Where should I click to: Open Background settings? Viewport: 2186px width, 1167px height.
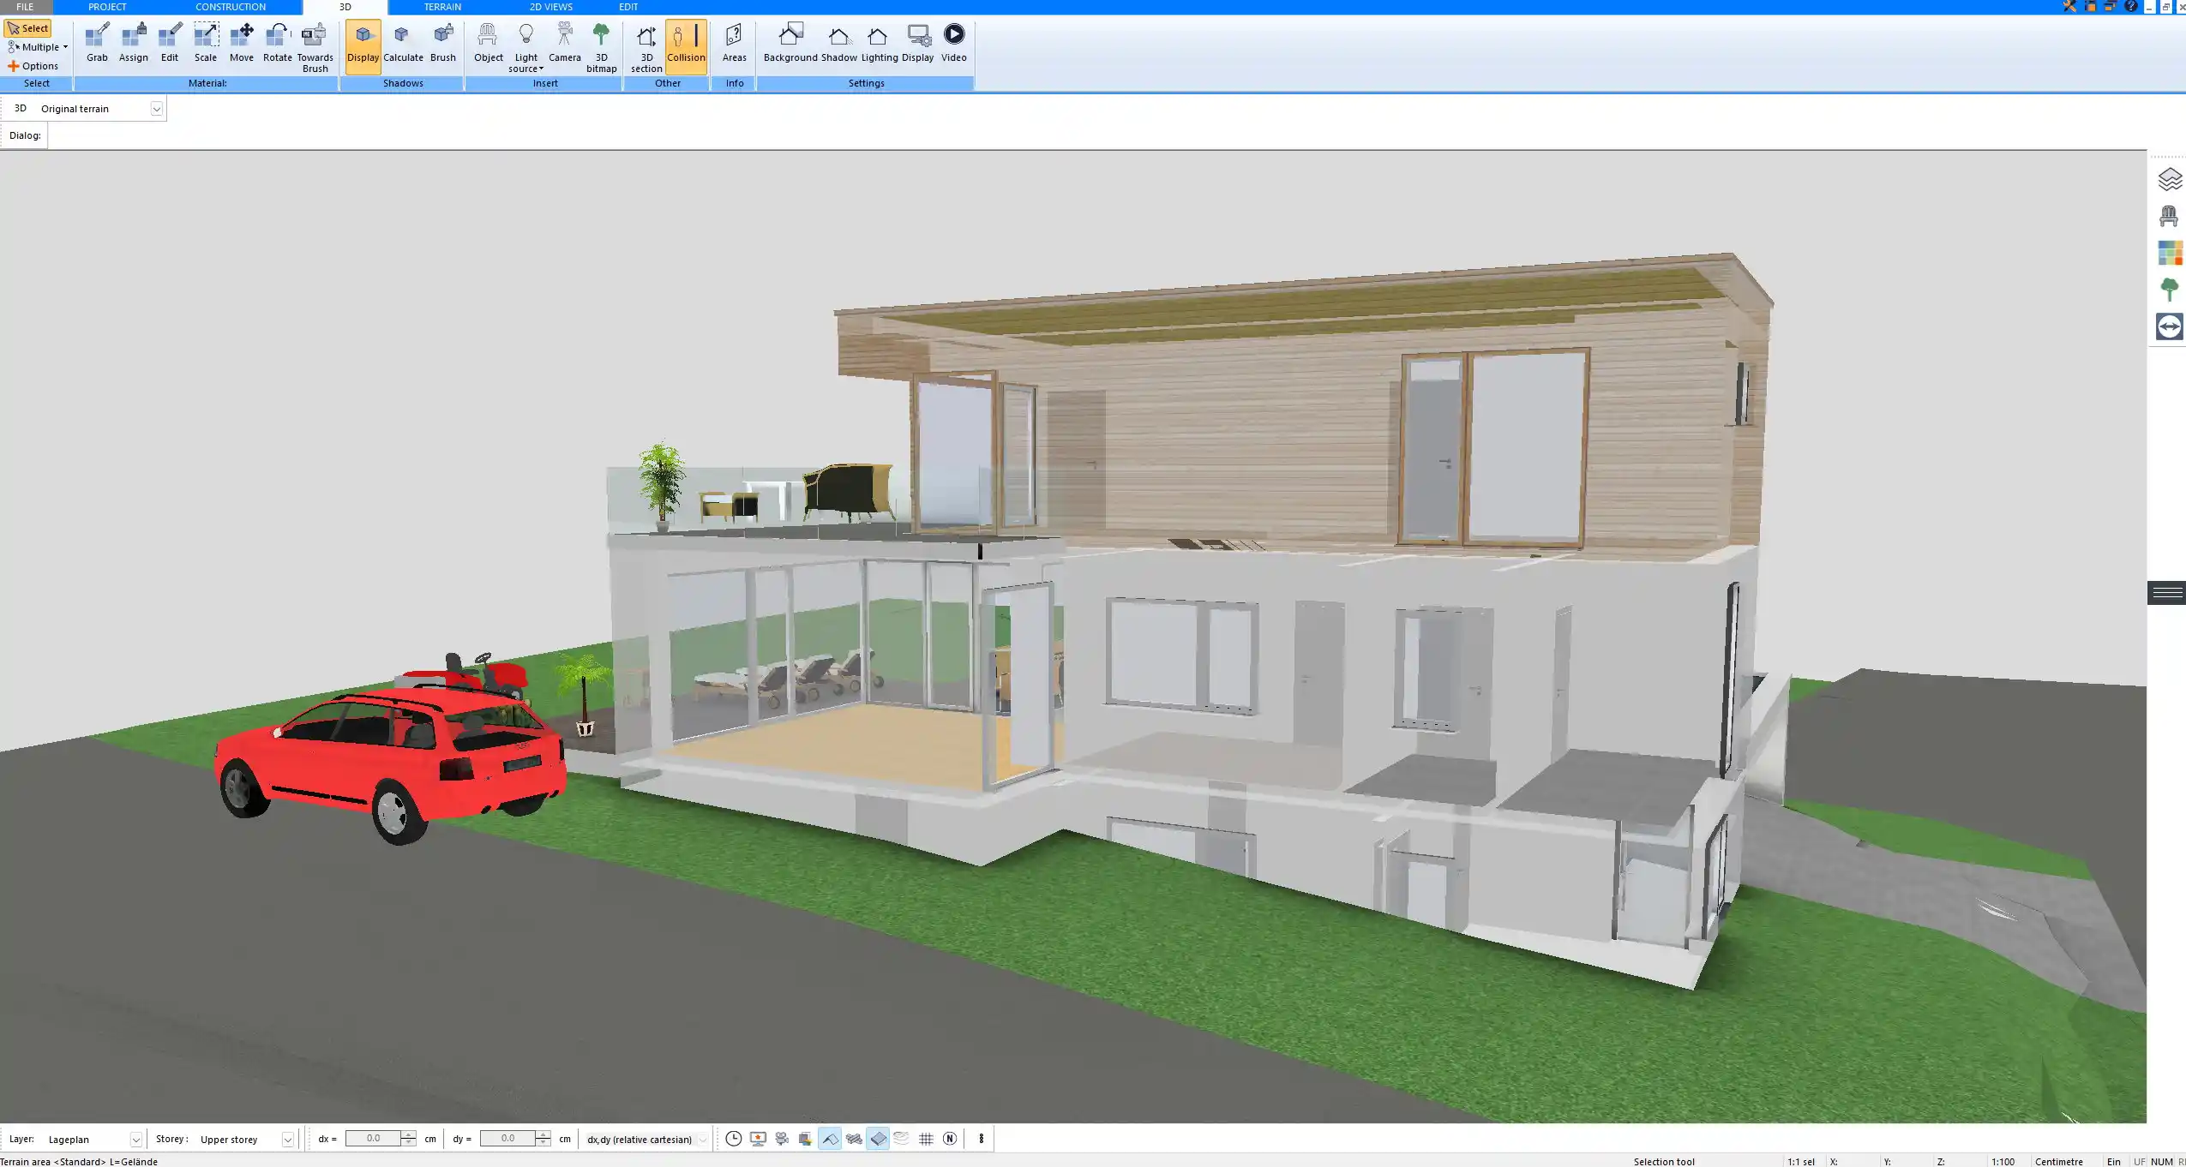790,41
